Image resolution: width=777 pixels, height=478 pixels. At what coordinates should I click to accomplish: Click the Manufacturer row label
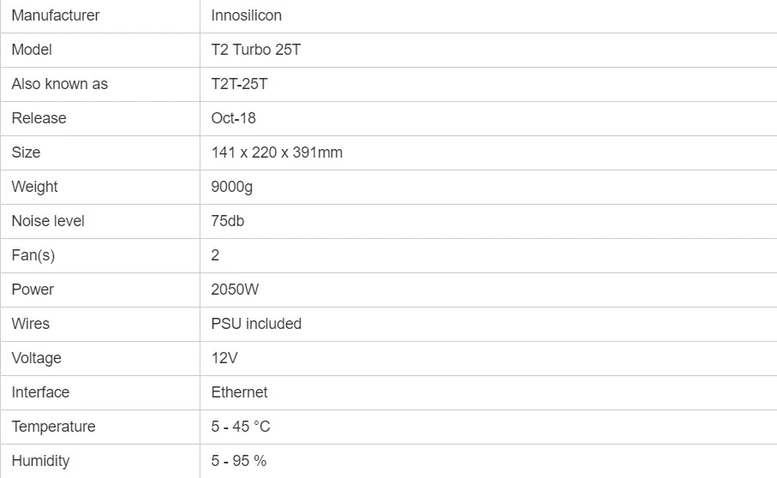(x=56, y=15)
